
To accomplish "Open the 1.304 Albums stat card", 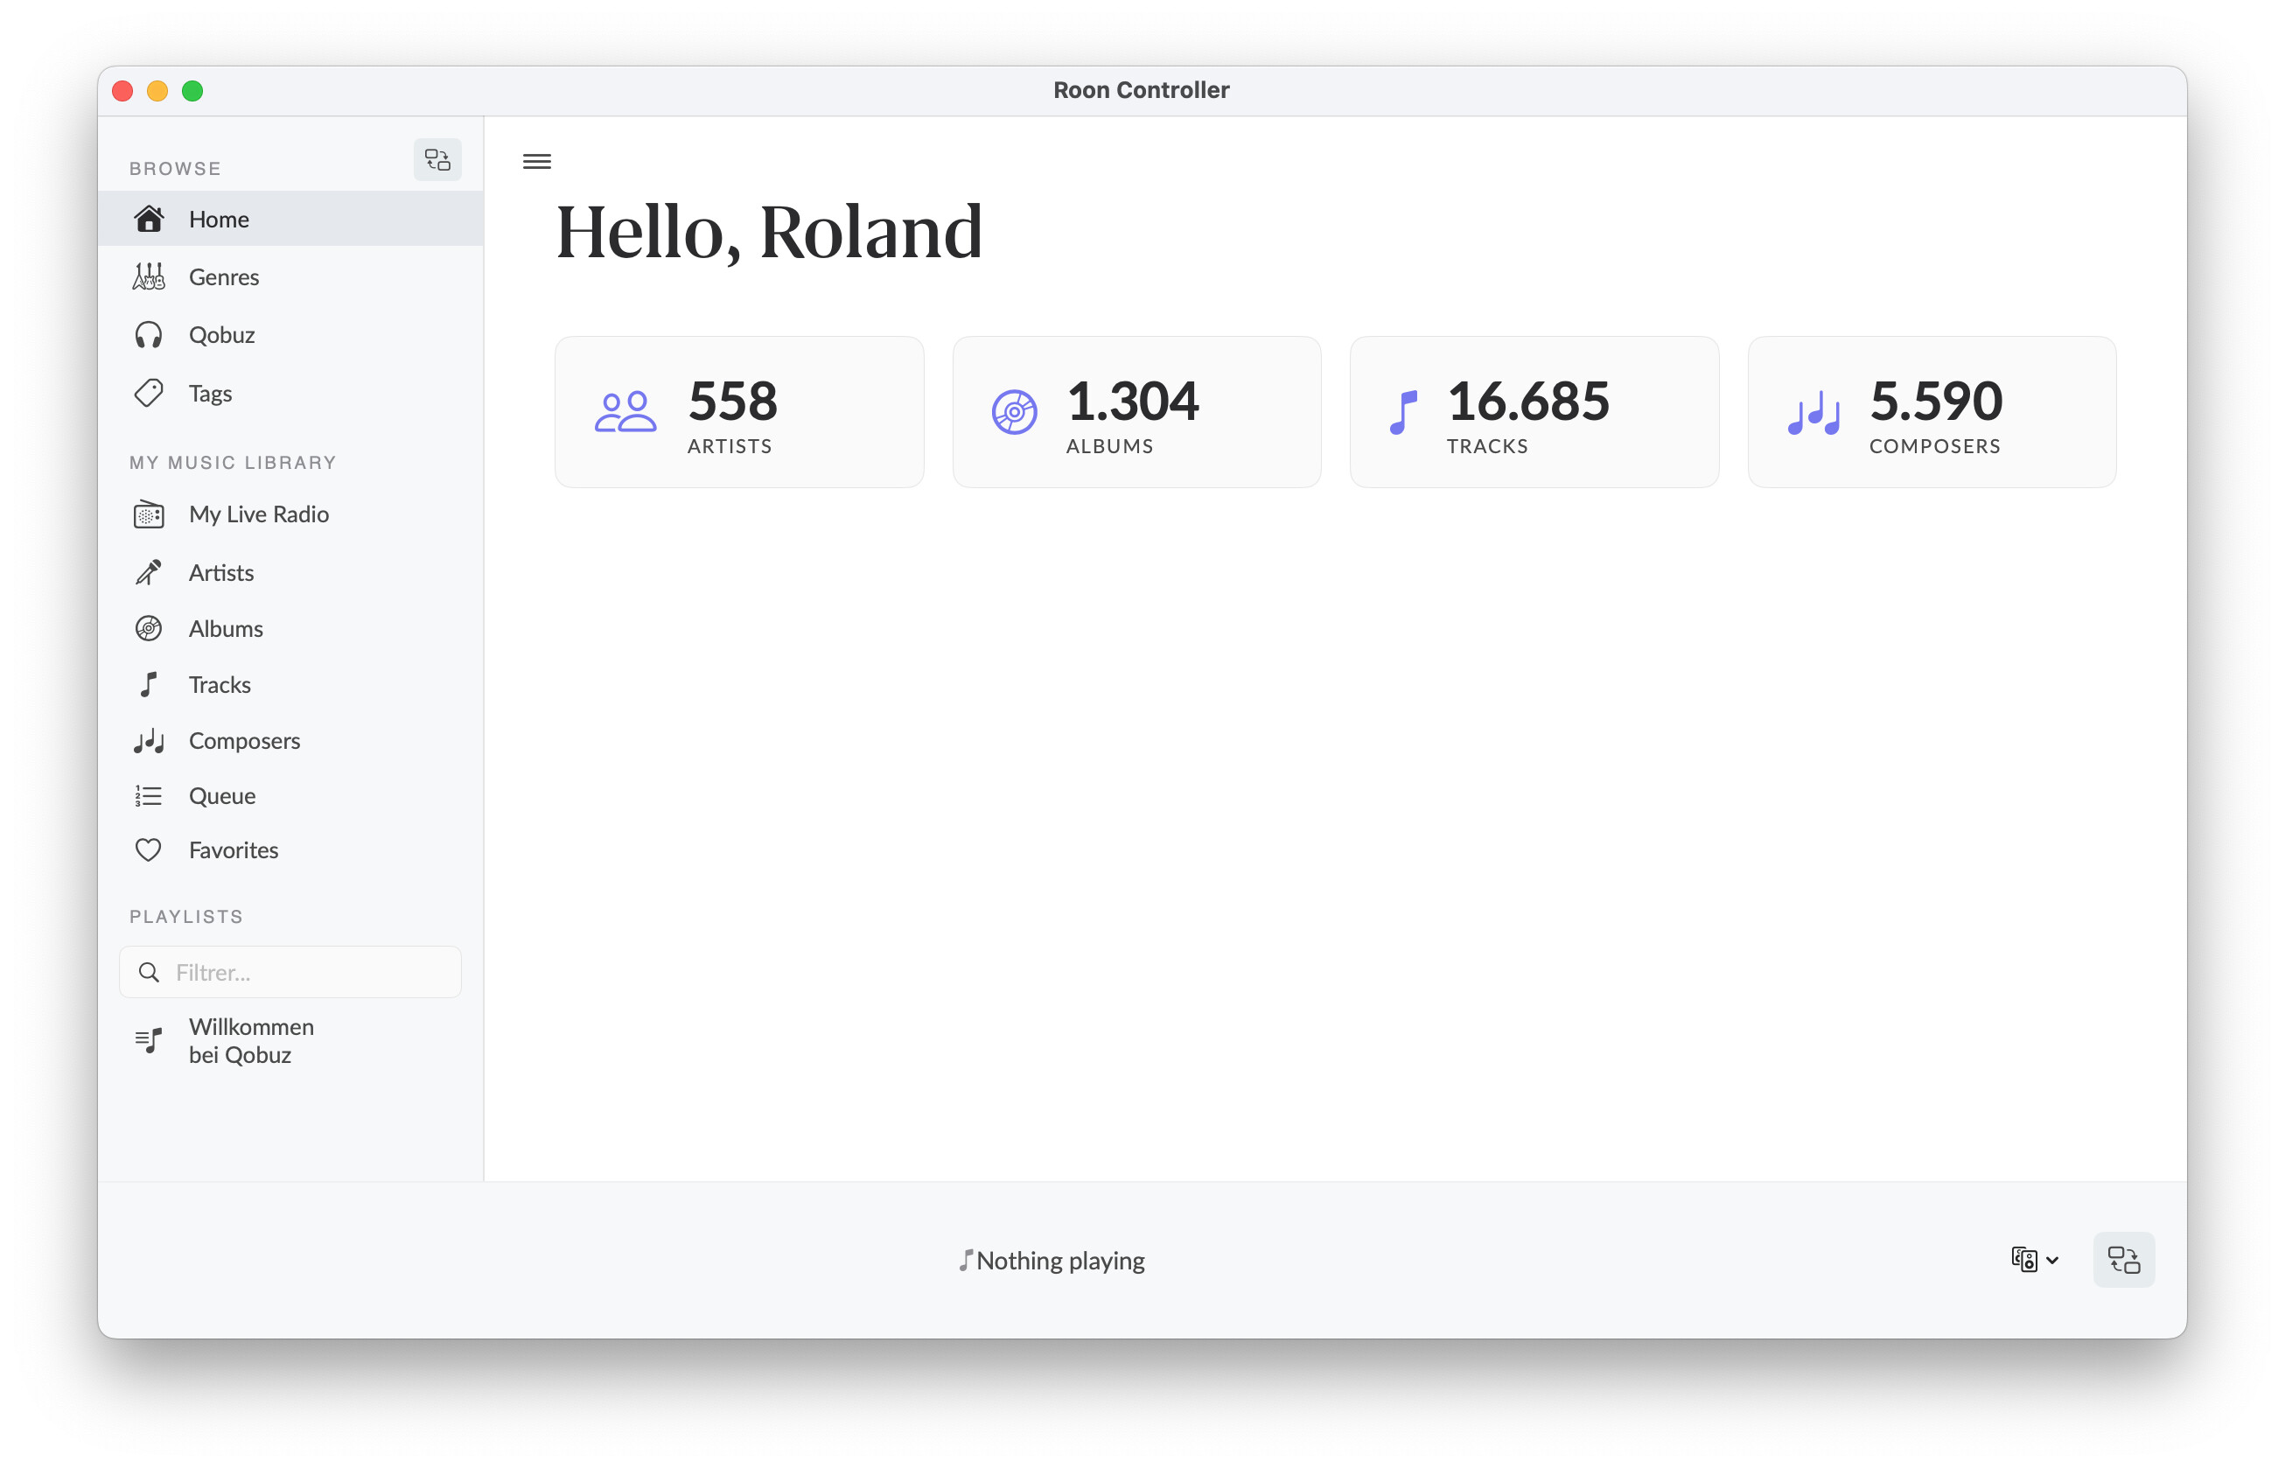I will click(x=1136, y=412).
